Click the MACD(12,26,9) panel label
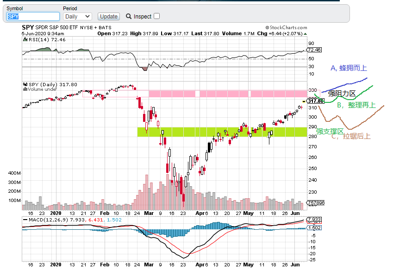The height and width of the screenshot is (271, 393). [49, 220]
